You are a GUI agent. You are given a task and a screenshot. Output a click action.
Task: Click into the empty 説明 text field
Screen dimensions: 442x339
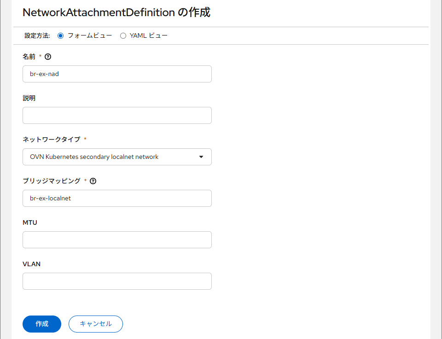pyautogui.click(x=117, y=115)
